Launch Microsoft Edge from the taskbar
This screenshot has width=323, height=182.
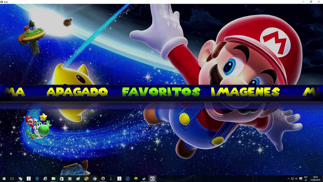pyautogui.click(x=37, y=179)
